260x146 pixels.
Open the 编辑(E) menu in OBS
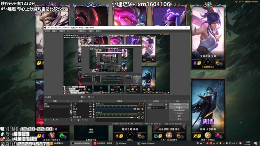click(55, 31)
